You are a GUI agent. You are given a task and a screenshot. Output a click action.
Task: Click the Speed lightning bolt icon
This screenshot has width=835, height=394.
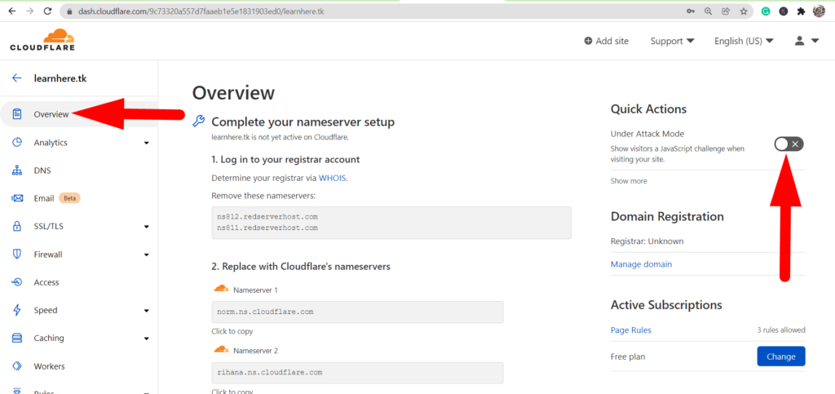pyautogui.click(x=17, y=310)
